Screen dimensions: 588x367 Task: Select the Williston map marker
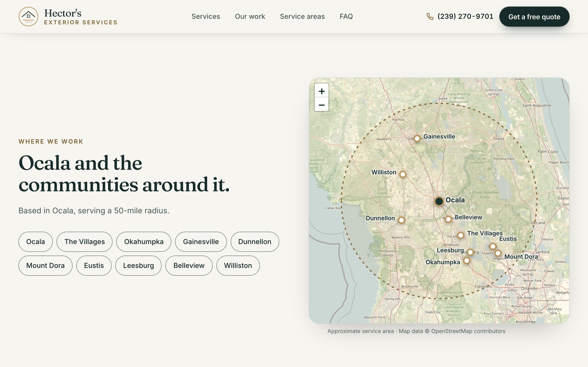(x=403, y=174)
